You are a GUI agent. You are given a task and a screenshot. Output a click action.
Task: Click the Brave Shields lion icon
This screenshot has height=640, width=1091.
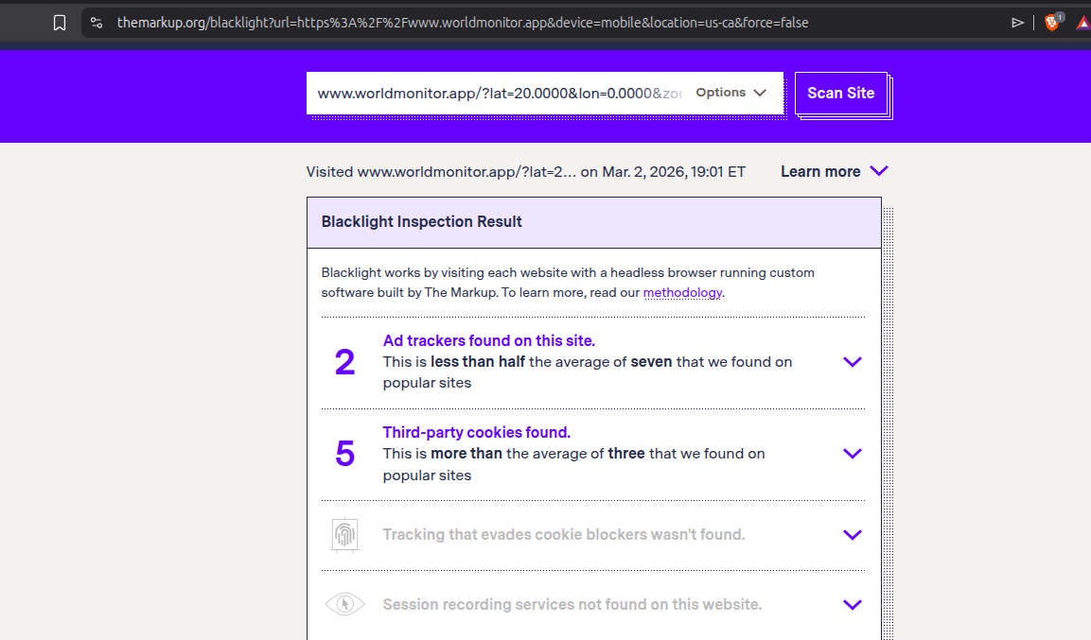(1051, 23)
